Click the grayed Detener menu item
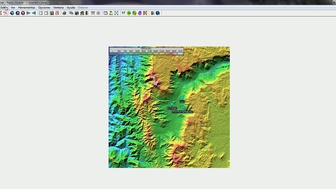Viewport: 336px width, 189px height. [x=83, y=7]
